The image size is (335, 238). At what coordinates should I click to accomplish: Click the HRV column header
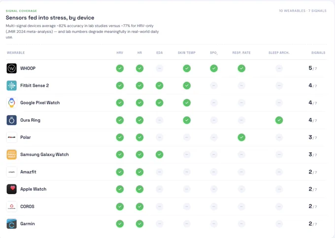[x=120, y=53]
